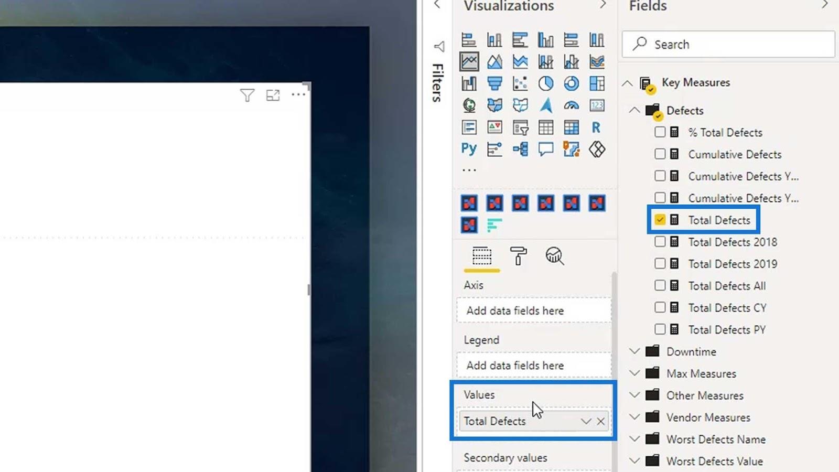Screen dimensions: 839x472
Task: Select the R script visual
Action: [x=596, y=127]
